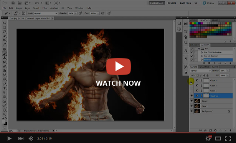Open the Paragraph panel icon
This screenshot has width=236, height=143.
(x=186, y=59)
